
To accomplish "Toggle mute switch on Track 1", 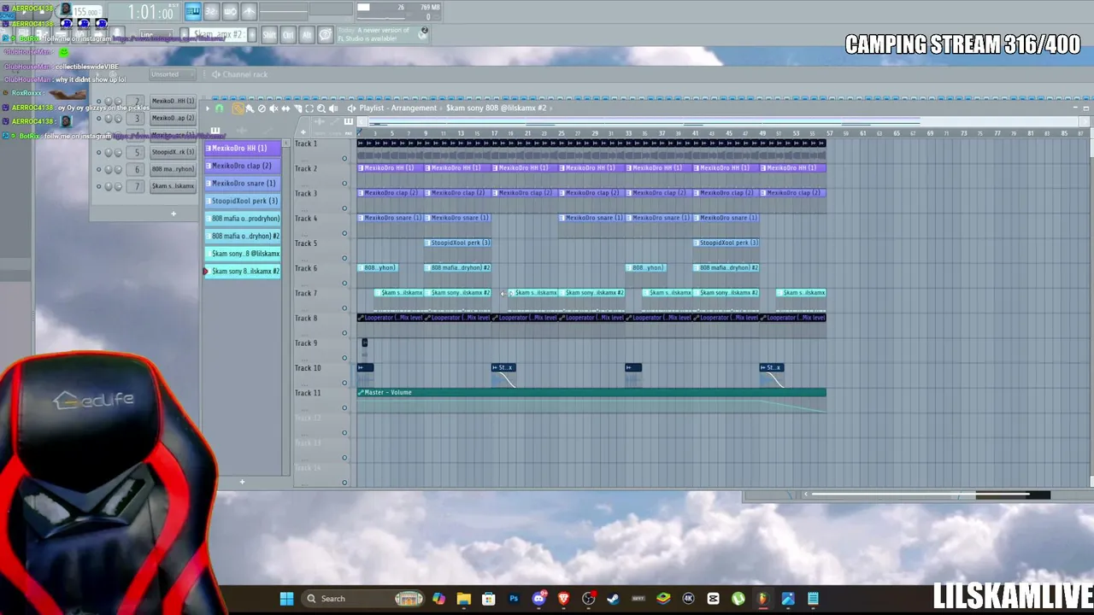I will tap(344, 158).
